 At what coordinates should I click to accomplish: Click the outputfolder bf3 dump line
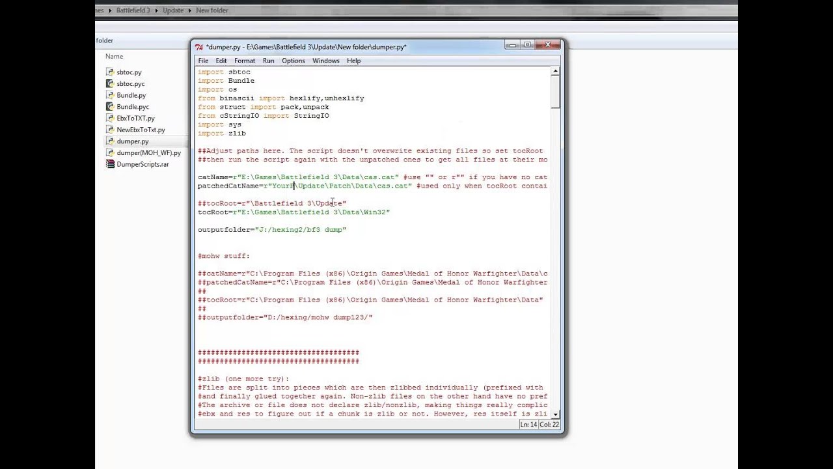(x=272, y=230)
